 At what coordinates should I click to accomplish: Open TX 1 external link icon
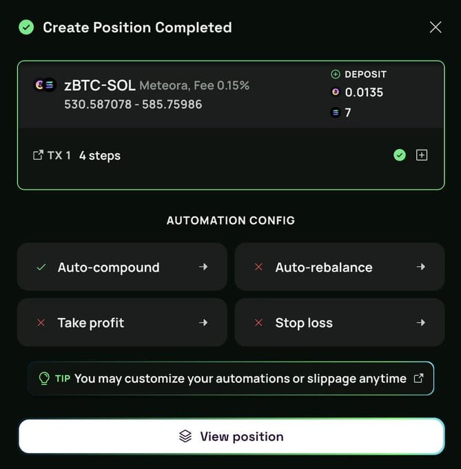[x=38, y=155]
